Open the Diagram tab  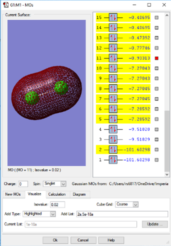79,194
